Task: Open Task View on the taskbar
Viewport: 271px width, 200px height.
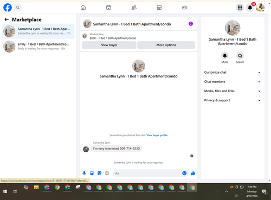Action: (15, 191)
